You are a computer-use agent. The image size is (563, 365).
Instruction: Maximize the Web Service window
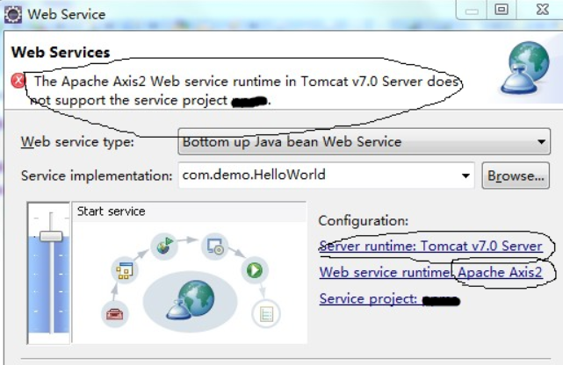(x=502, y=10)
